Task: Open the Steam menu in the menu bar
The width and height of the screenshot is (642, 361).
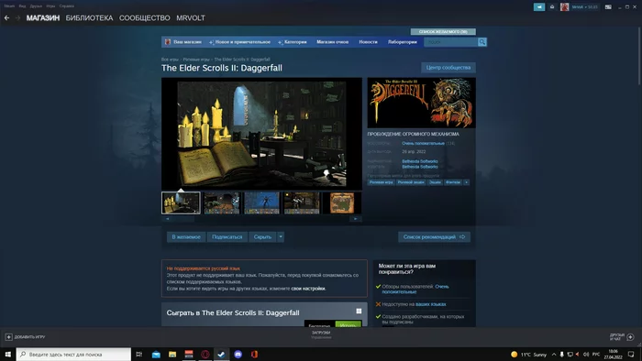Action: (9, 6)
